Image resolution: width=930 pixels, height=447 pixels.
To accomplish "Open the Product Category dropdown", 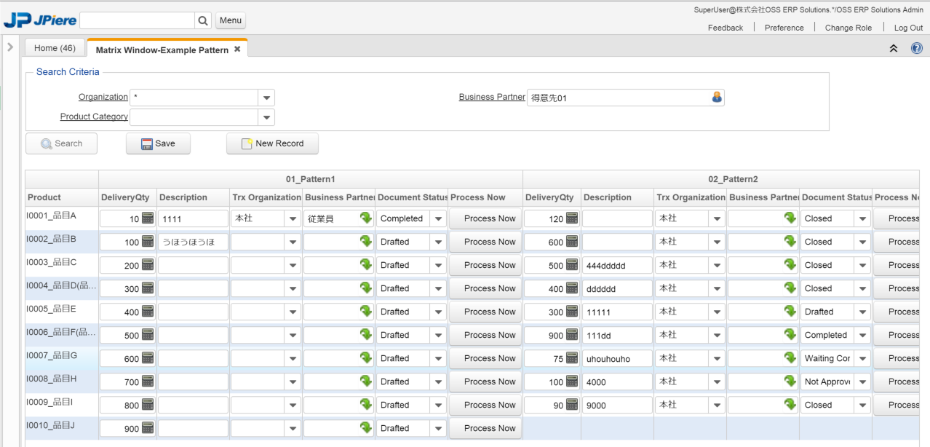I will point(267,117).
